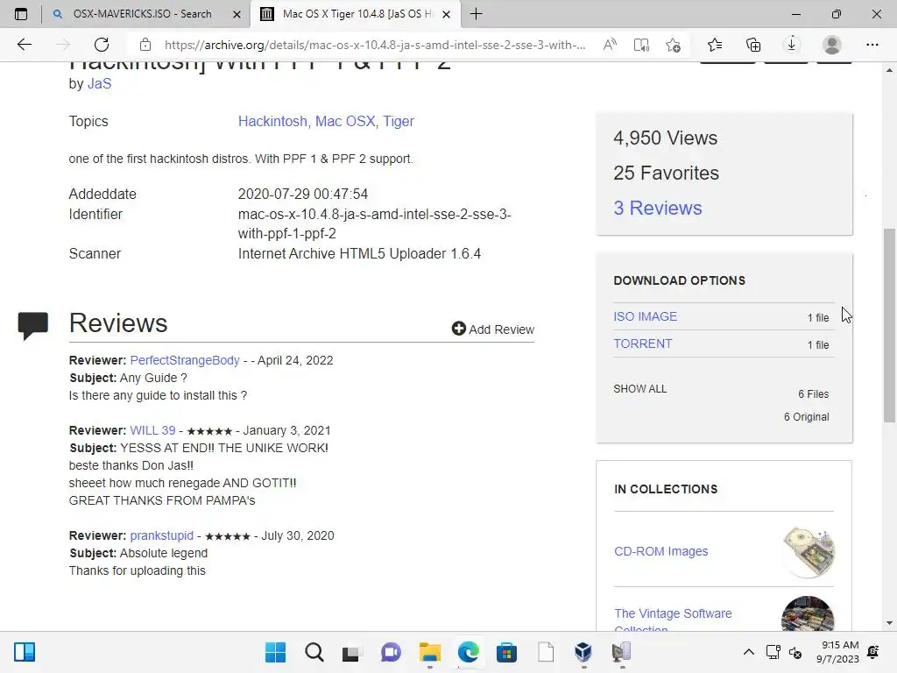Close the OSX-MAVERICKS.ISO search tab

pyautogui.click(x=237, y=14)
